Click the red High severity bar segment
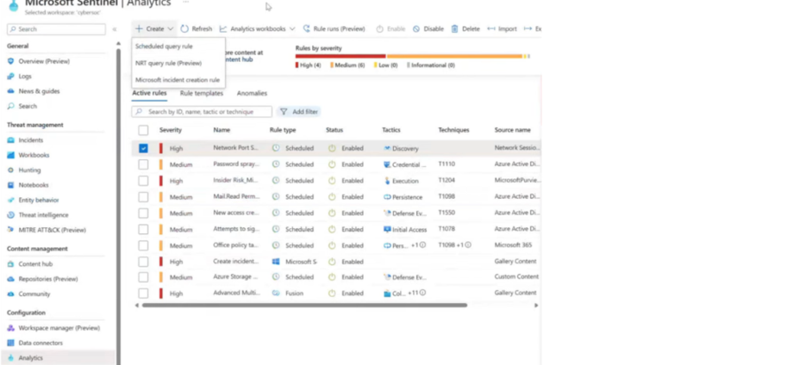Viewport: 794px width, 365px height. coord(341,56)
